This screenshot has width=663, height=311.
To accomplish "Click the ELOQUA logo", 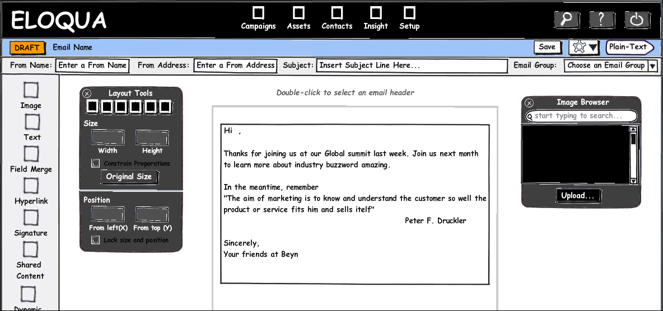I will (58, 20).
